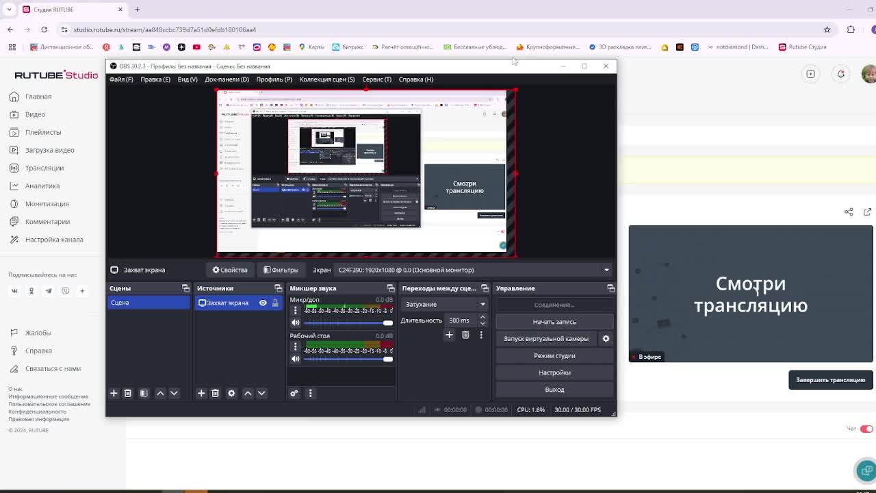Remove the transition with the trash icon
This screenshot has height=493, width=876.
(x=465, y=335)
